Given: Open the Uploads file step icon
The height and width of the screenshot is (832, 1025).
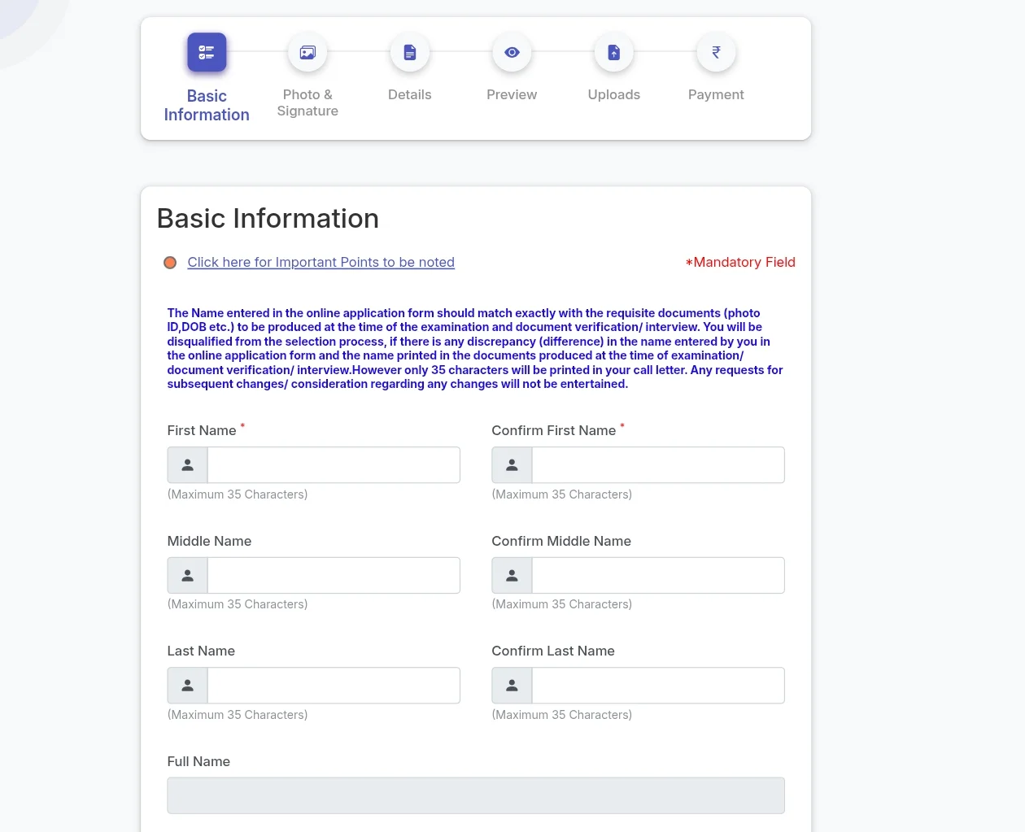Looking at the screenshot, I should (614, 52).
